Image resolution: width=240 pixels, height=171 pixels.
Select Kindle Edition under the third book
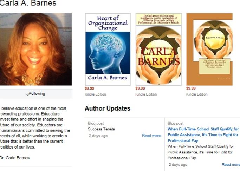197,94
